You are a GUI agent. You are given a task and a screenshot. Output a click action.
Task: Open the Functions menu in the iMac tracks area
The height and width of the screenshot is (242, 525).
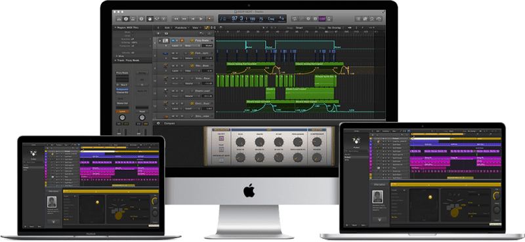[x=182, y=28]
